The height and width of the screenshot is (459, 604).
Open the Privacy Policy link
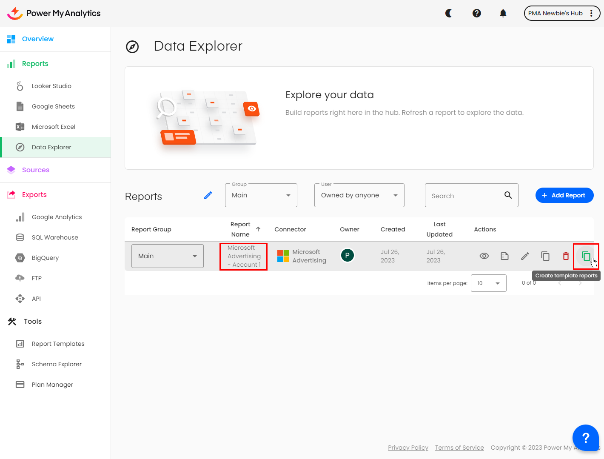click(x=408, y=448)
